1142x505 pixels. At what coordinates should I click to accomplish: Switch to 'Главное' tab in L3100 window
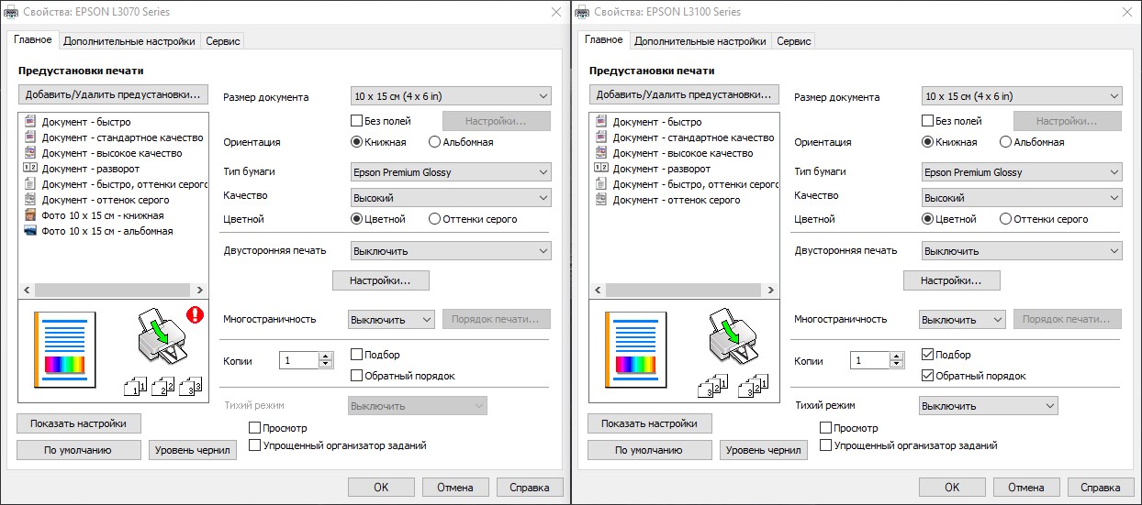[x=604, y=39]
